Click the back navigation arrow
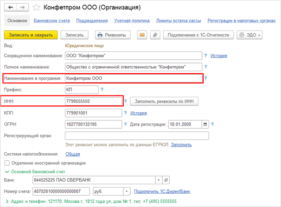281x207 pixels. tap(10, 8)
